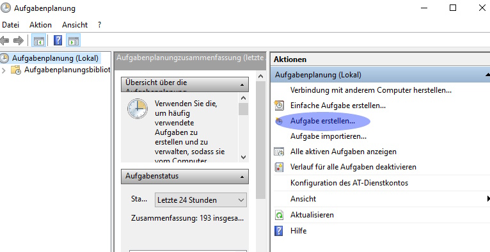Click the Forward arrow toolbar icon
This screenshot has height=252, width=490.
click(x=19, y=40)
